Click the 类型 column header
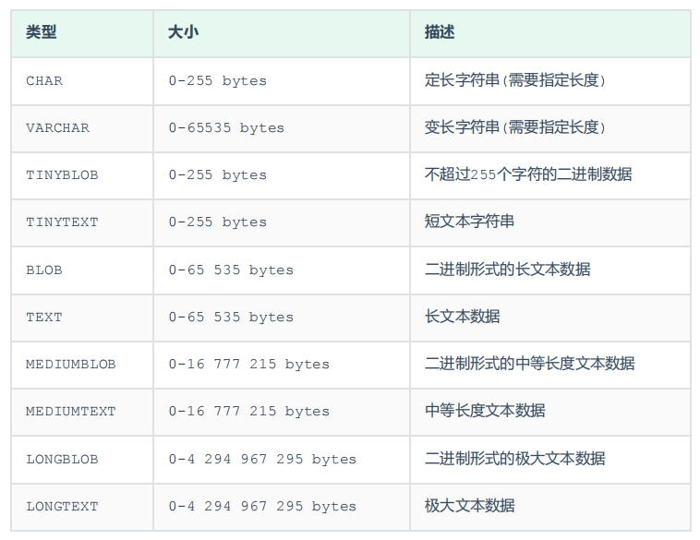Image resolution: width=700 pixels, height=540 pixels. click(x=42, y=32)
